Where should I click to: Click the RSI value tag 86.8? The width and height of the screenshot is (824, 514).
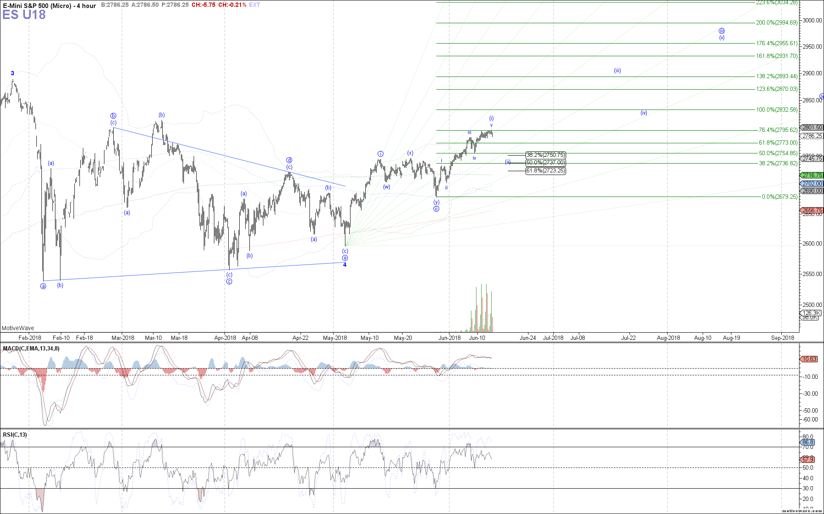[808, 442]
